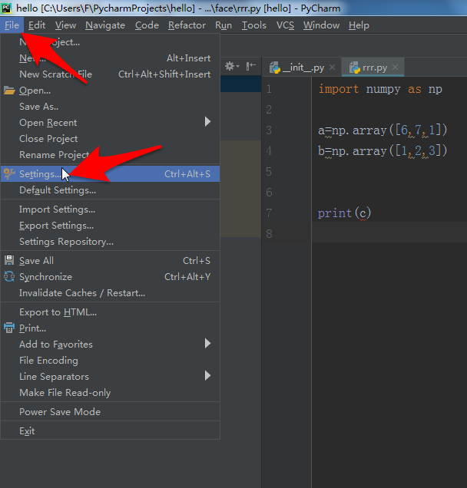Click the folder icon next to Open...

pos(9,91)
